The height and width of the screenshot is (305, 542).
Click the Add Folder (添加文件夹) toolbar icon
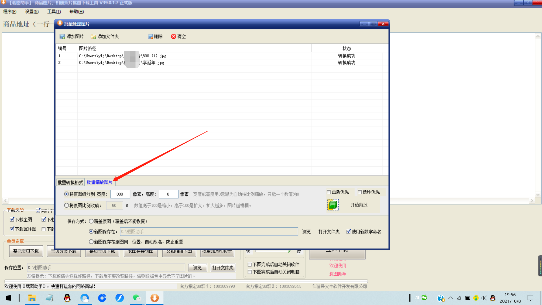93,36
